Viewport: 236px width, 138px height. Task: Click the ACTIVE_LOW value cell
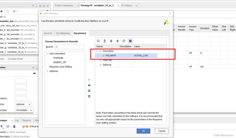click(145, 56)
